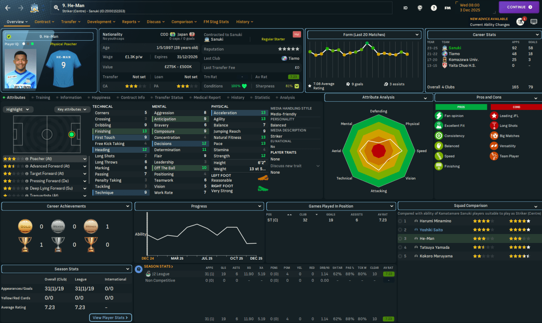Screen dimensions: 542x323
Task: Select radio button for Tatsuya Yamada
Action: (x=400, y=248)
